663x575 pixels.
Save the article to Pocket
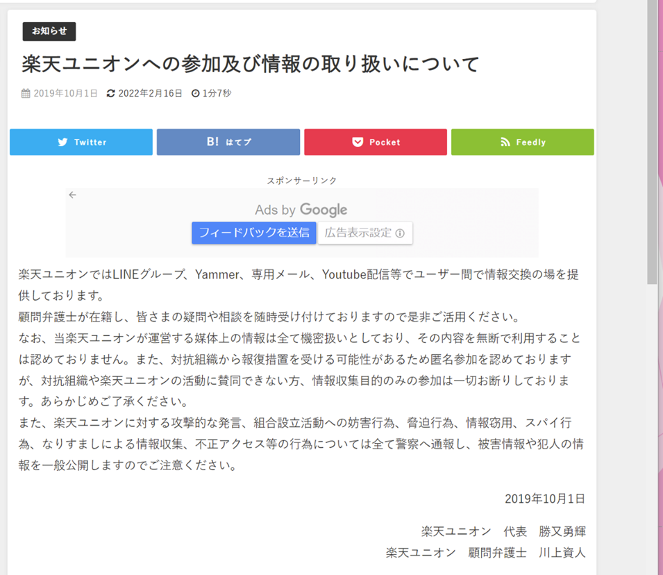tap(376, 142)
